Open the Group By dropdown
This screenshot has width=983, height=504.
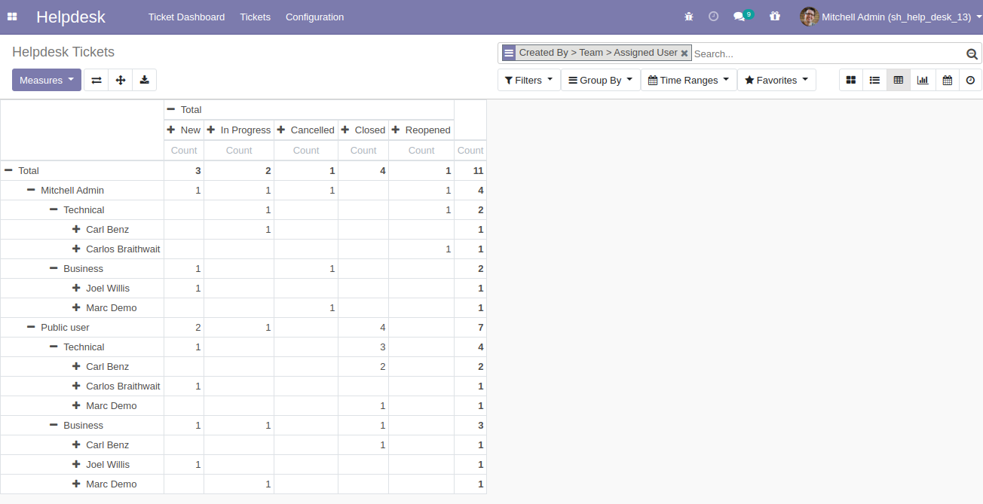[601, 80]
